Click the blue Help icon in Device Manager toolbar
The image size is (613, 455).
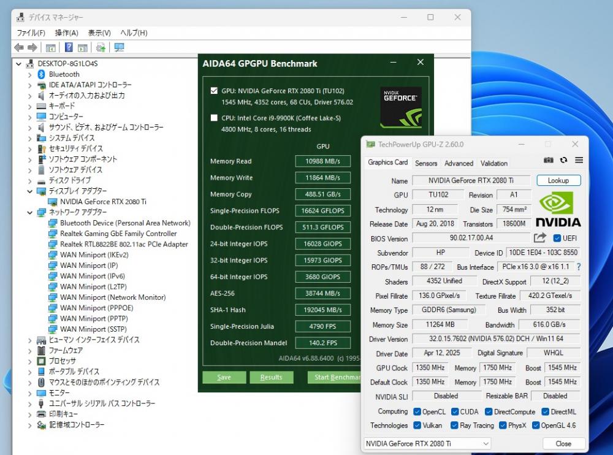point(69,48)
